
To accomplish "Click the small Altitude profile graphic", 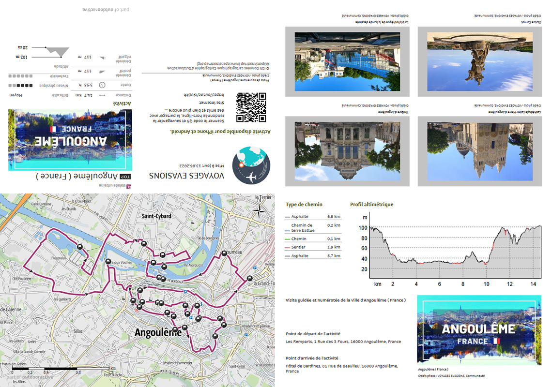I will tap(51, 52).
